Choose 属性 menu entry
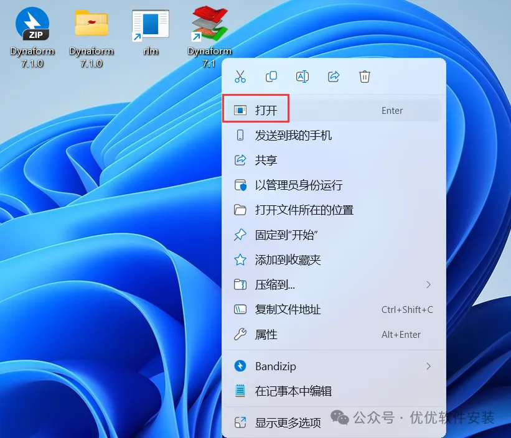511x438 pixels. [x=334, y=335]
